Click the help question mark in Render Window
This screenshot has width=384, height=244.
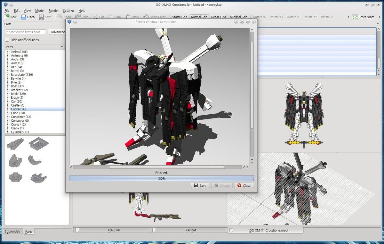[x=236, y=22]
